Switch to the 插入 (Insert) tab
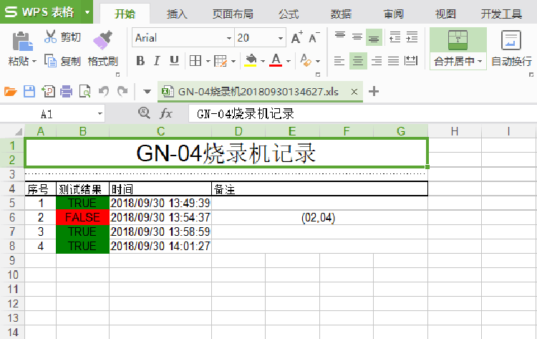Viewport: 537px width, 339px height. [x=177, y=14]
